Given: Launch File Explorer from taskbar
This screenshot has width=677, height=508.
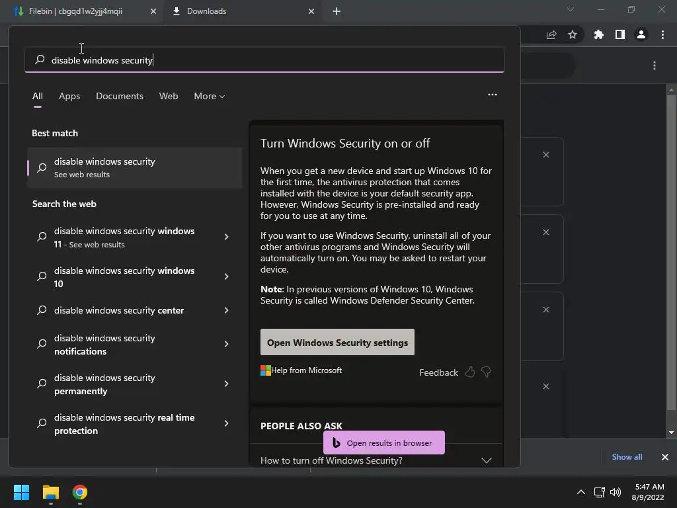Looking at the screenshot, I should point(50,492).
